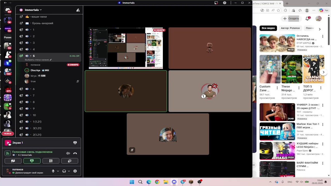Open Windows Start menu
Screen dimensions: 331x186
pos(132,182)
